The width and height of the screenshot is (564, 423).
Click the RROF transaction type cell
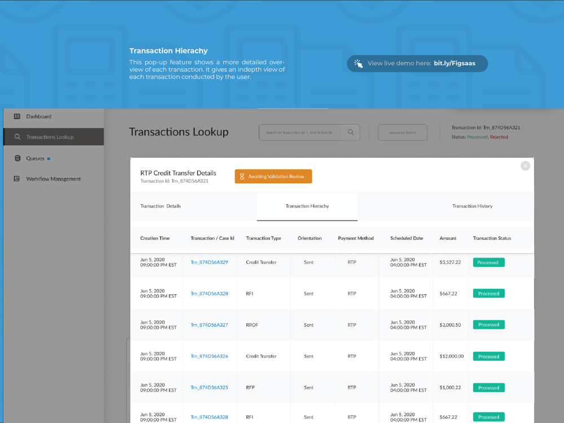pos(252,325)
